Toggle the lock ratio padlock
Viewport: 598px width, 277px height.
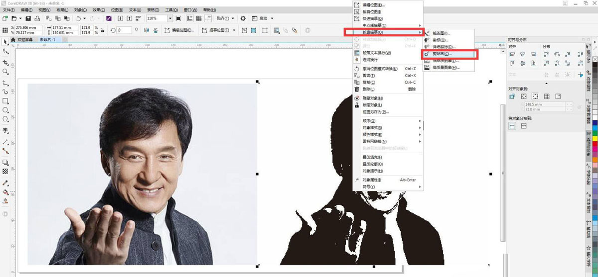coord(102,30)
